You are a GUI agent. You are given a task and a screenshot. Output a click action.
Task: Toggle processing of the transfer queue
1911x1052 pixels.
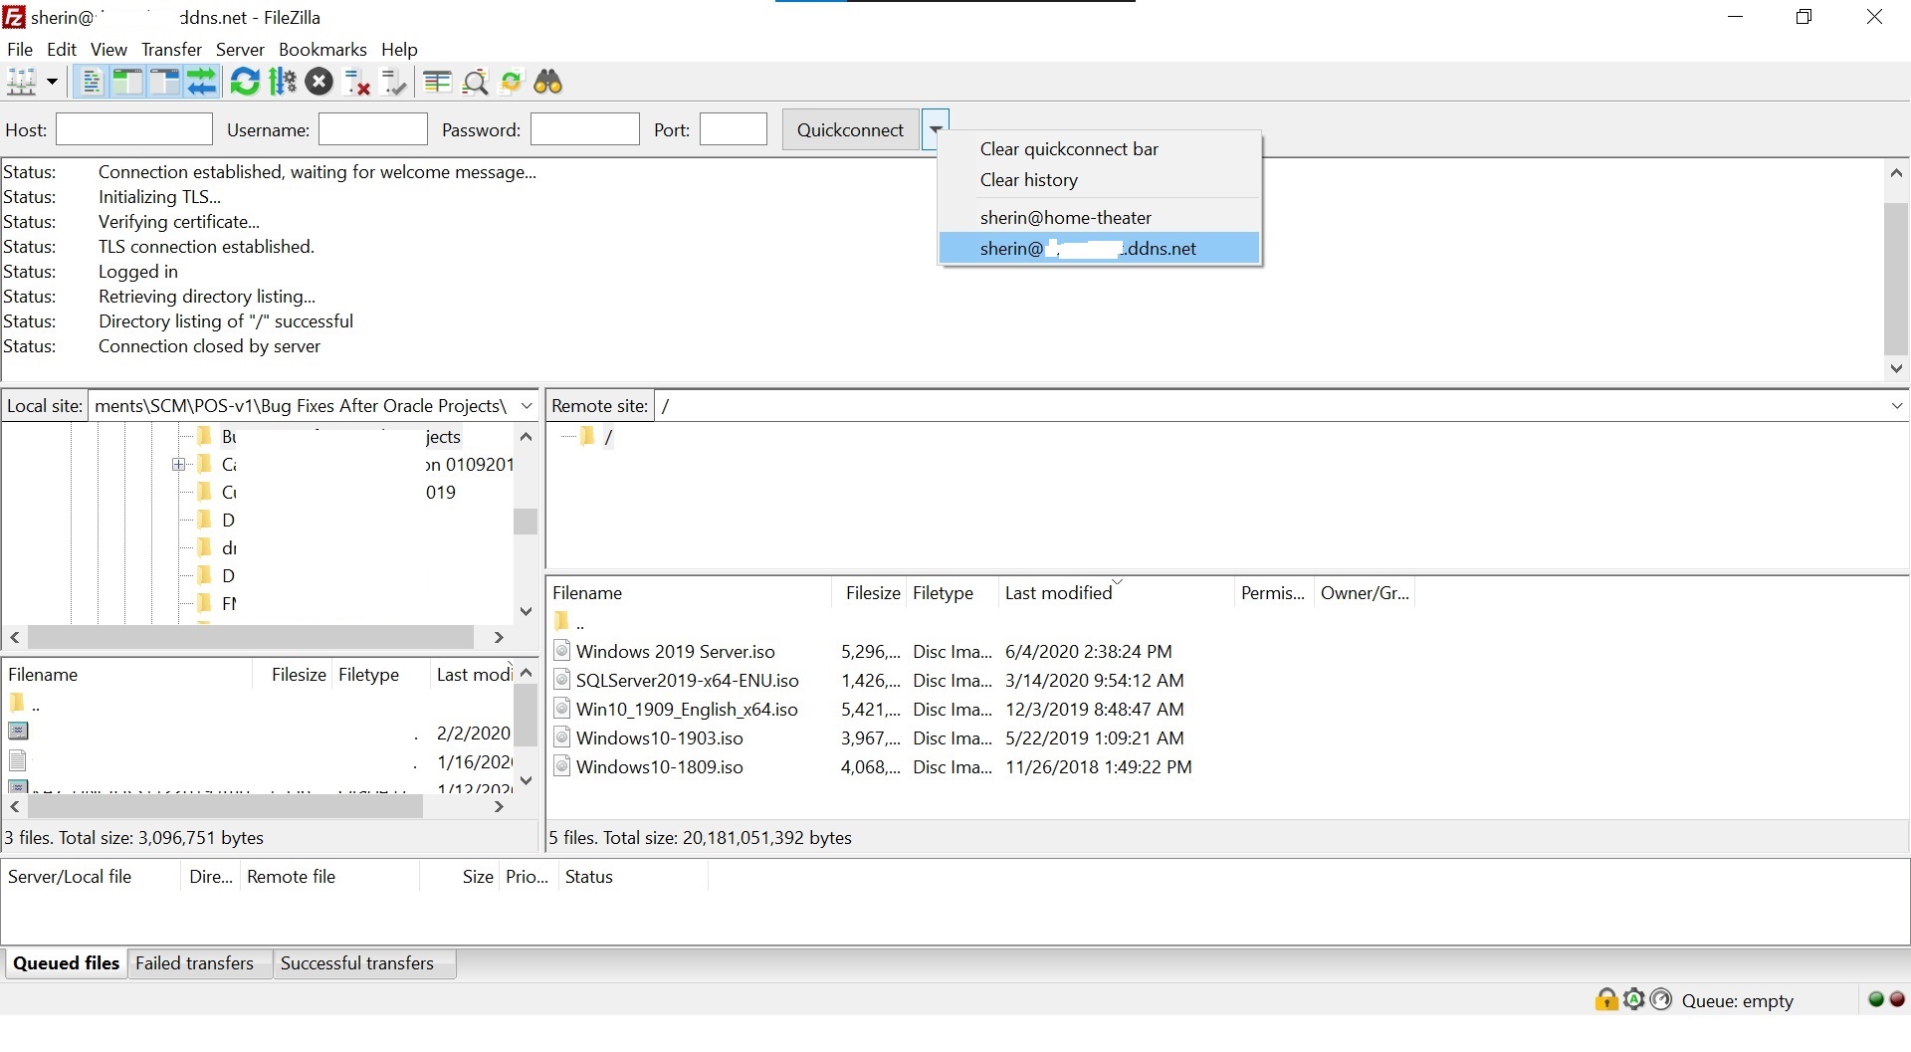283,82
